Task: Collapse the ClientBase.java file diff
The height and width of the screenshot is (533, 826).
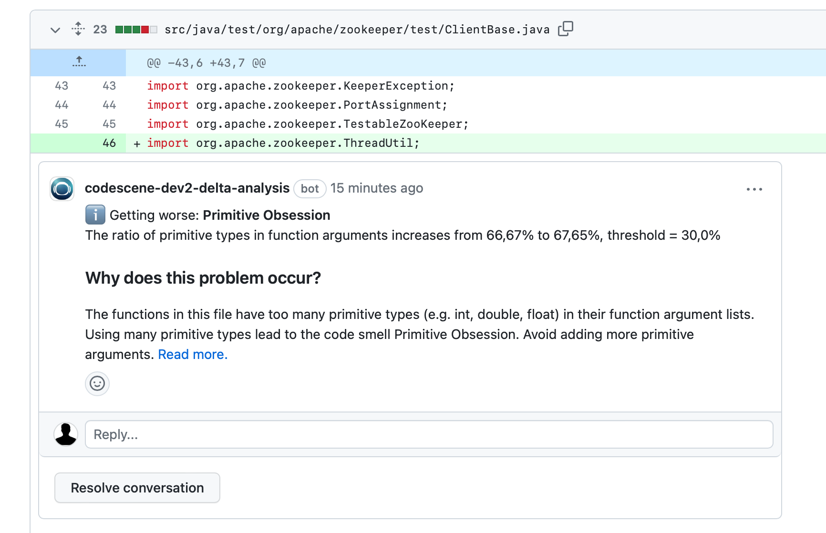Action: [55, 30]
